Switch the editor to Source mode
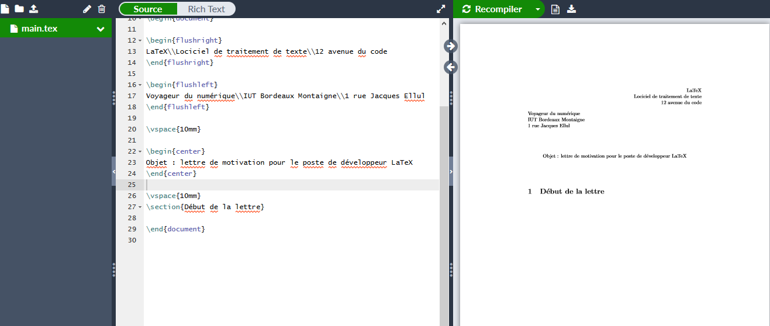This screenshot has height=326, width=770. [x=148, y=9]
